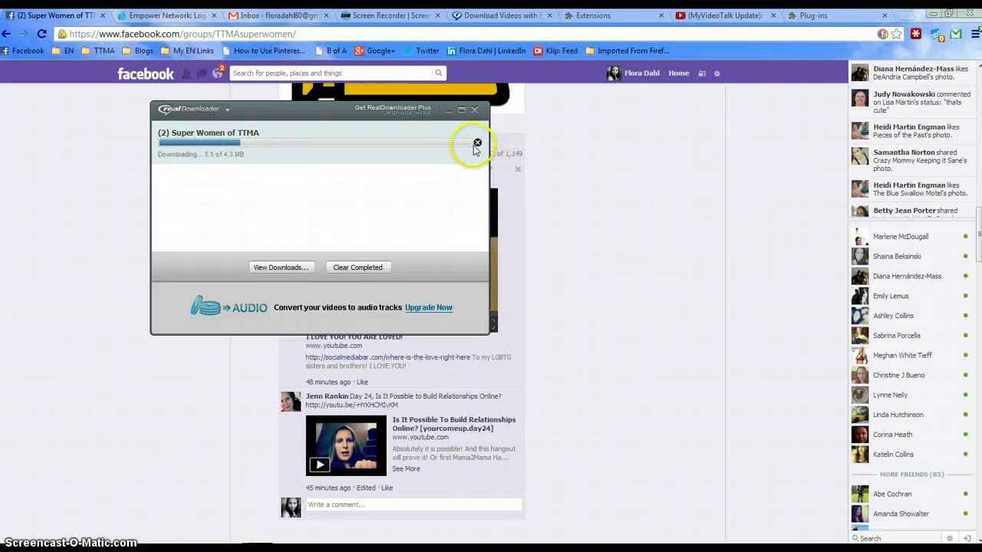Image resolution: width=982 pixels, height=552 pixels.
Task: Play the Build Relationships Online video thumbnail
Action: pos(346,445)
